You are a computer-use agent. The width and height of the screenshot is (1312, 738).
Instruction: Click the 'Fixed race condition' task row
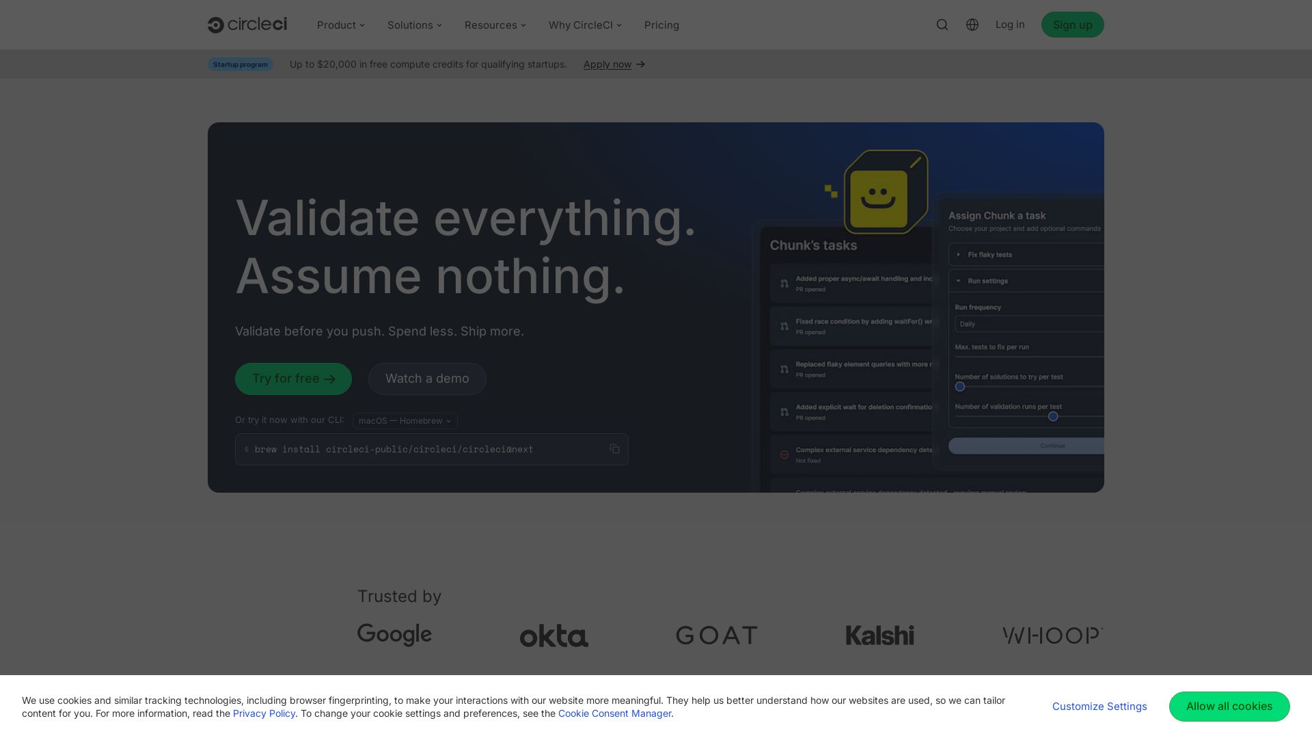[851, 327]
